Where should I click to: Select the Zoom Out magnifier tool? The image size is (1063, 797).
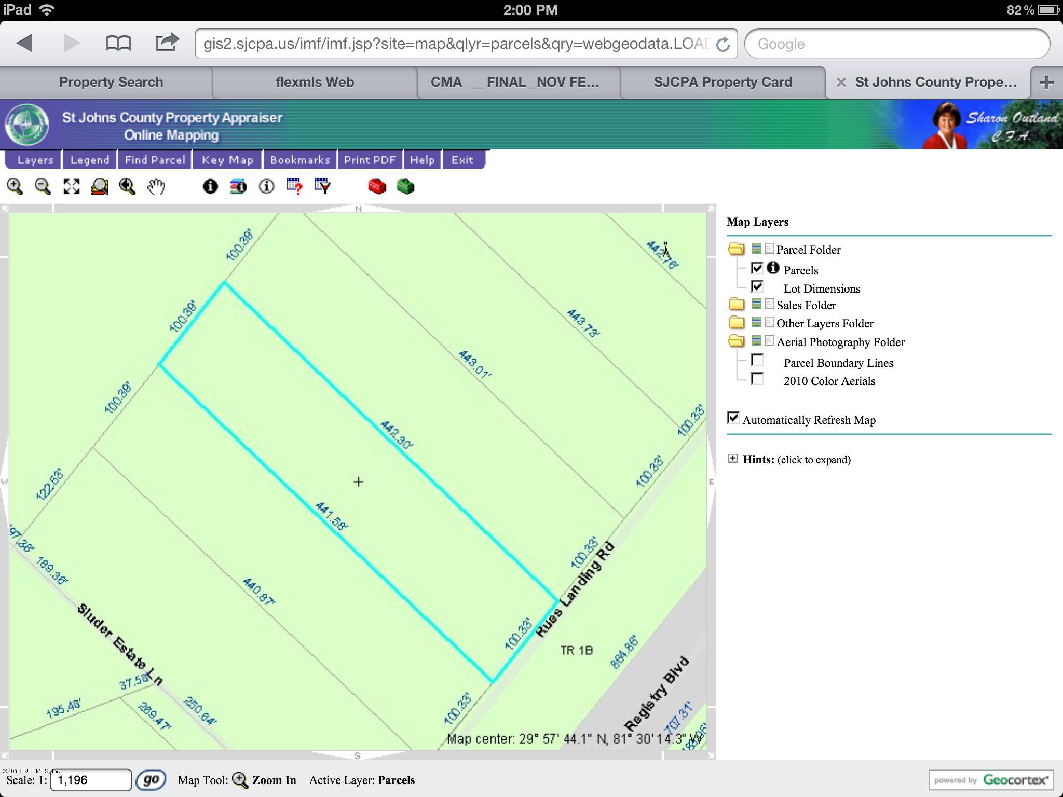43,186
